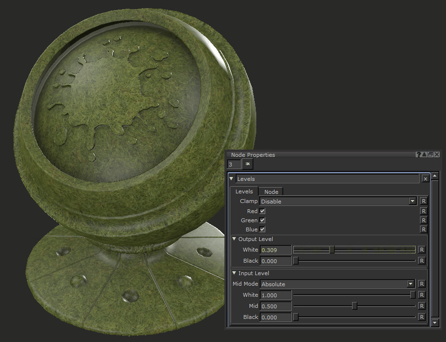
Task: Open the Clamp dropdown set to Disable
Action: [412, 201]
